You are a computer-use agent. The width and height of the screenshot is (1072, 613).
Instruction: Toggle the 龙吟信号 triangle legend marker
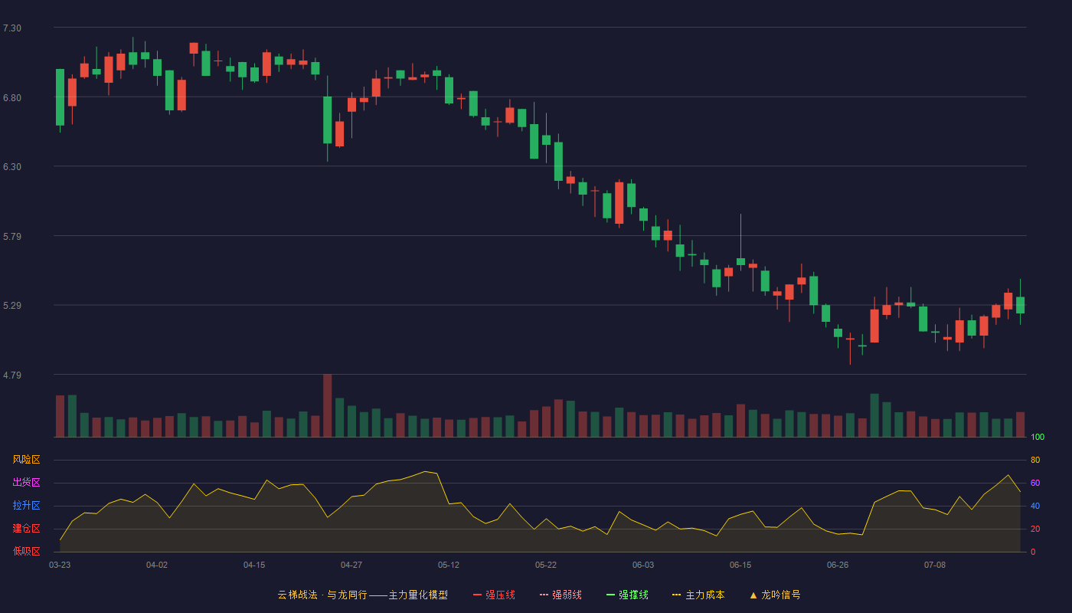click(x=753, y=595)
